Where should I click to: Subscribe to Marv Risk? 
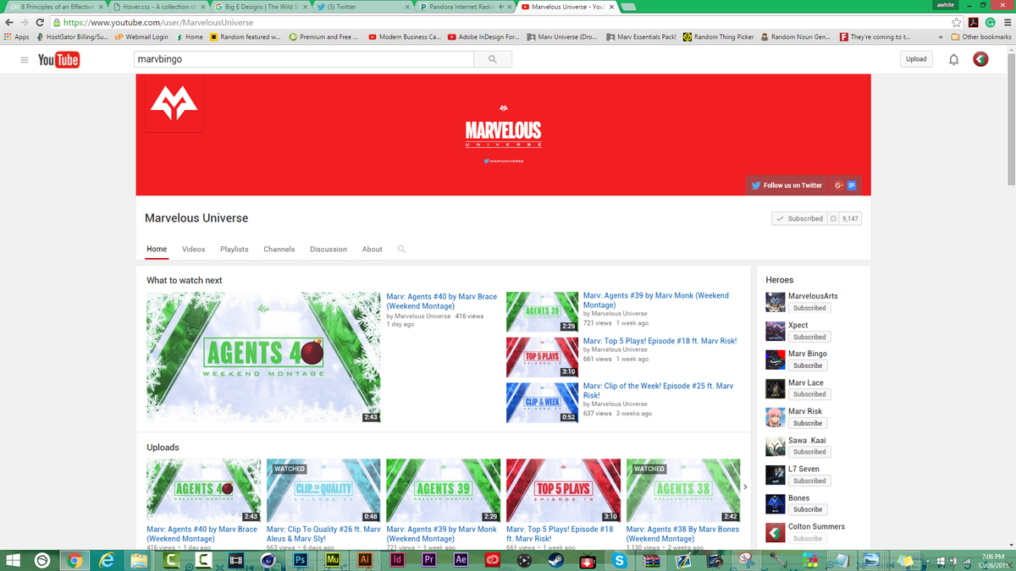pos(808,423)
